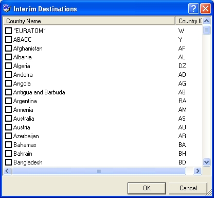
Task: Select the Afghanistan country name text
Action: pyautogui.click(x=28, y=48)
